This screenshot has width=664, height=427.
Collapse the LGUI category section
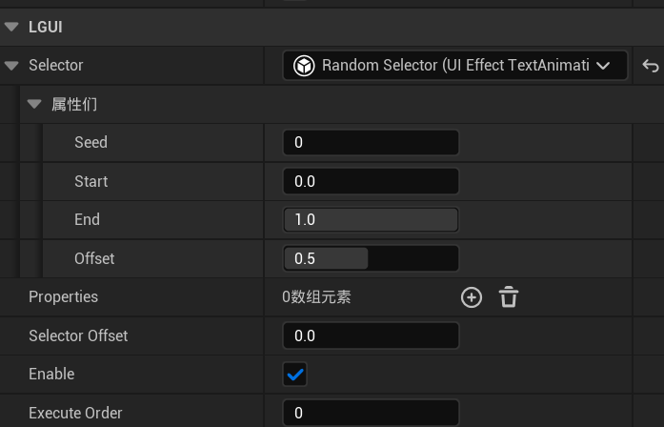point(11,28)
